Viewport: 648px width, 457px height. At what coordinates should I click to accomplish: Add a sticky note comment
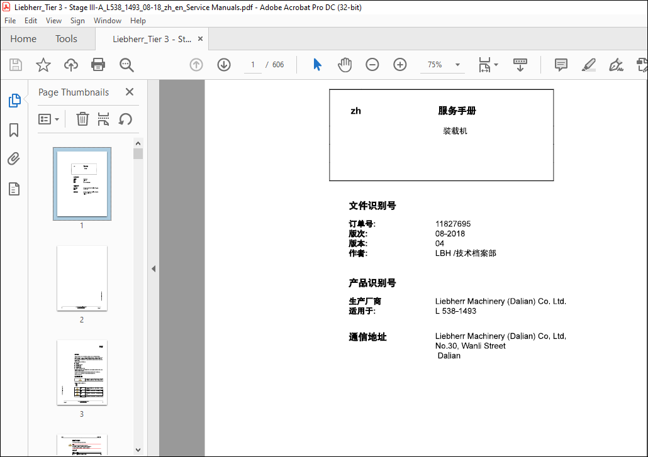(x=561, y=65)
